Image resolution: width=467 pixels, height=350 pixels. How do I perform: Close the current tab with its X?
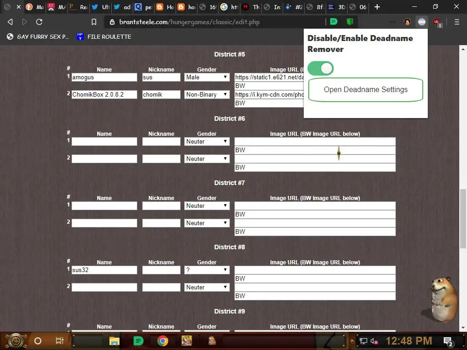tap(18, 6)
